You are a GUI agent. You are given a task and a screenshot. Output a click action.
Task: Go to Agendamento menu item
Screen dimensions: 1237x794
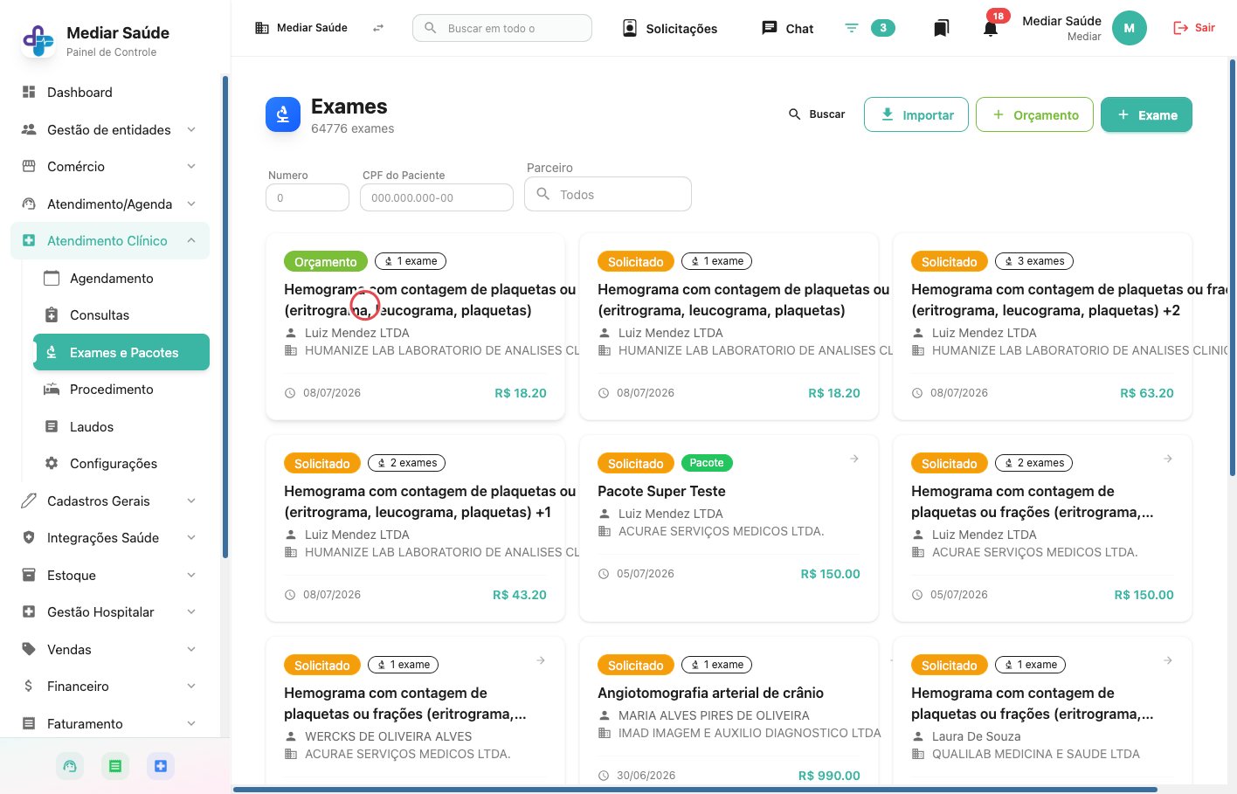tap(112, 279)
